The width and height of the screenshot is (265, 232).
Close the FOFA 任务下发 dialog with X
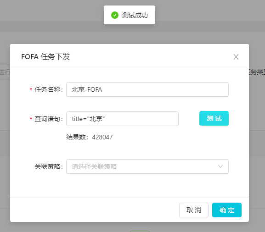point(236,57)
